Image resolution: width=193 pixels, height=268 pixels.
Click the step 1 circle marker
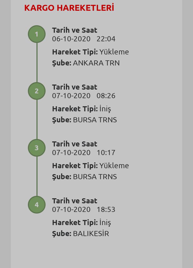pyautogui.click(x=37, y=34)
